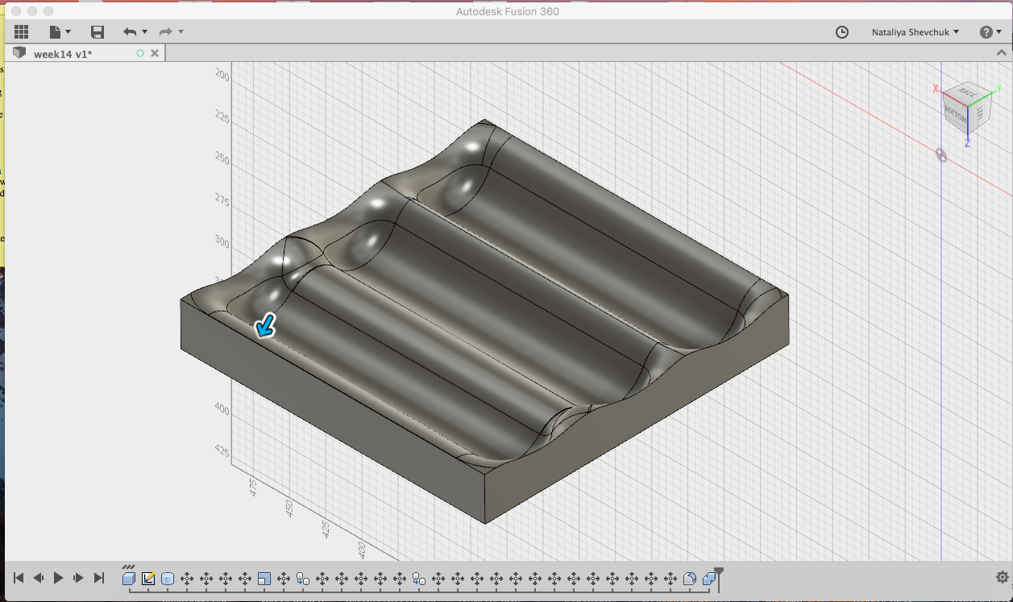Expand the document tab bar chevron
The width and height of the screenshot is (1013, 602).
tap(1003, 54)
